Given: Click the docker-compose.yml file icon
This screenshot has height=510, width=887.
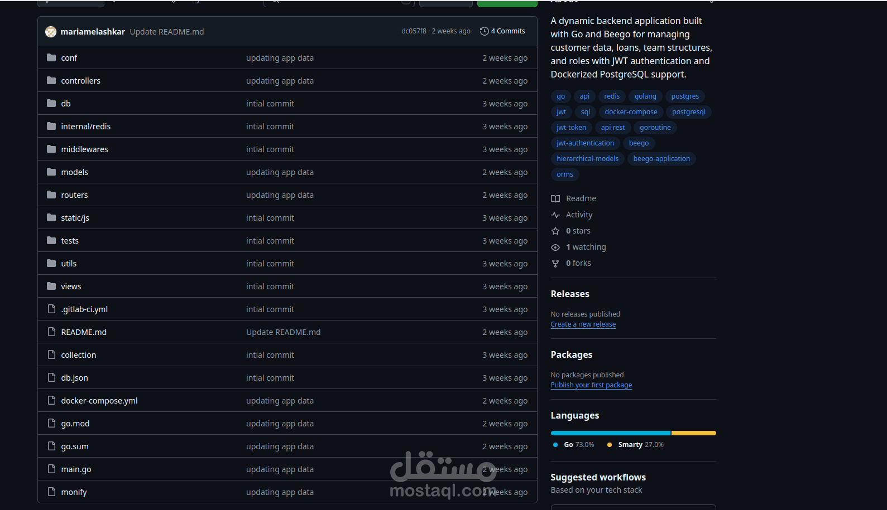Looking at the screenshot, I should pos(51,400).
